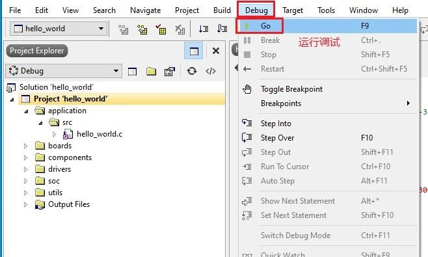Select hello_world.c file
Viewport: 428px width, 257px height.
[x=100, y=134]
